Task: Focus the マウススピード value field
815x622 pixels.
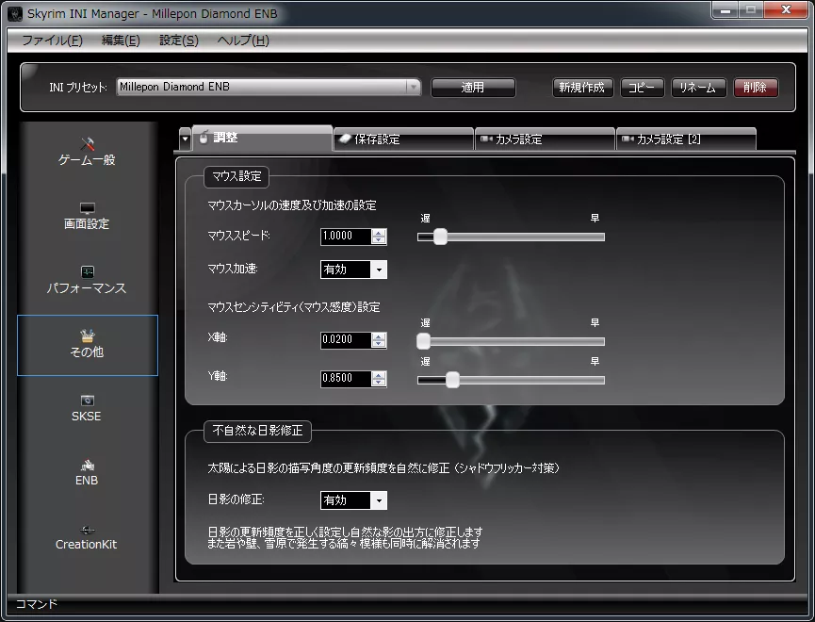Action: [346, 237]
